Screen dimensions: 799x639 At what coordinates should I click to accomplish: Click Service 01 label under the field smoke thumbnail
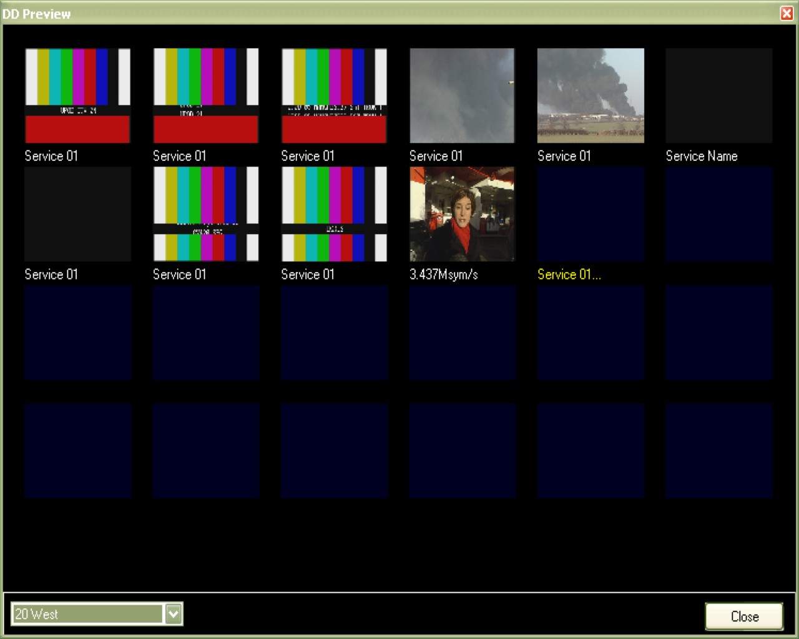click(x=564, y=156)
